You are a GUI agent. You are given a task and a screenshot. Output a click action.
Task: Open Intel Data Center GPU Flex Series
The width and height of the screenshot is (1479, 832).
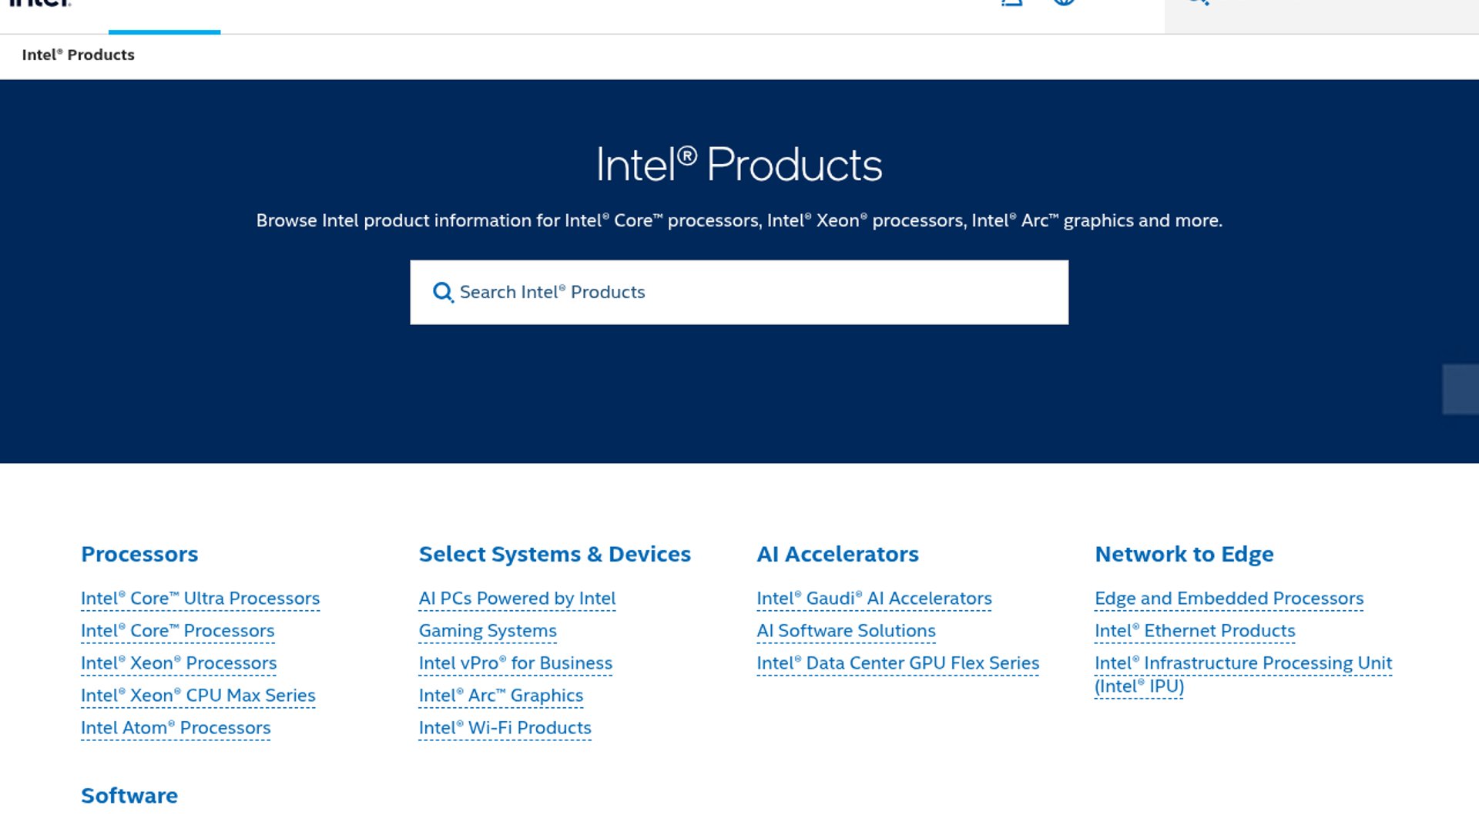point(897,663)
